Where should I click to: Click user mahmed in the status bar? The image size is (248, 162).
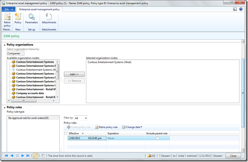(x=192, y=156)
